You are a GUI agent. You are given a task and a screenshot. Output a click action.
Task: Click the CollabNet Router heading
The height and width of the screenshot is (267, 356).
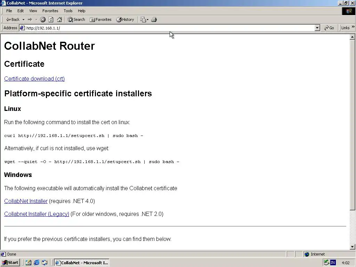[49, 46]
